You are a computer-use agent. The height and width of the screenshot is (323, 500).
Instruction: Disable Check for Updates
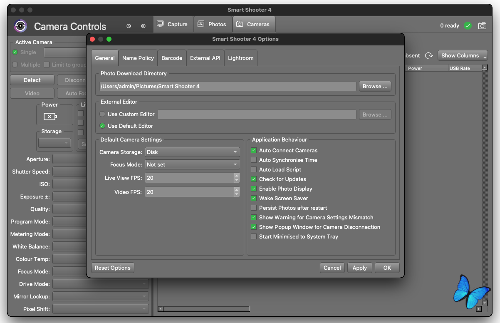point(254,179)
